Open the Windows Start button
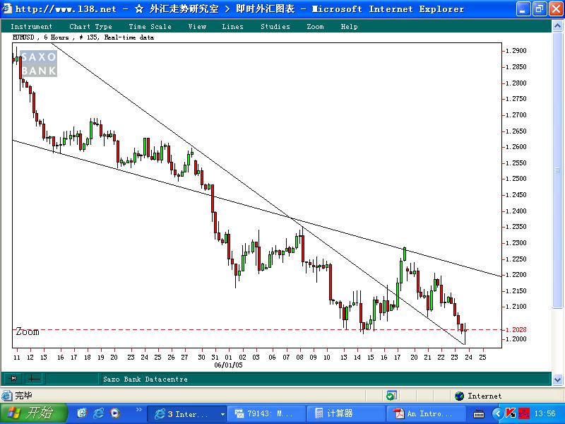This screenshot has width=565, height=424. [34, 413]
